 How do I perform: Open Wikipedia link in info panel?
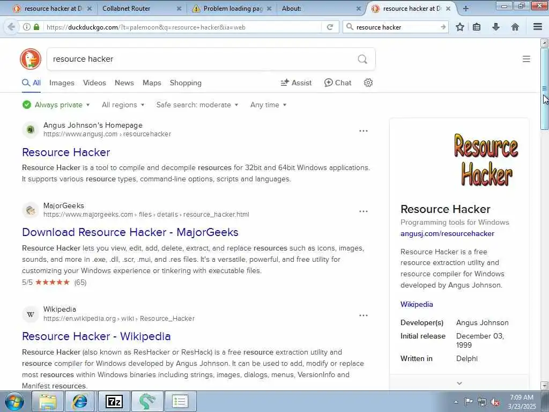417,305
